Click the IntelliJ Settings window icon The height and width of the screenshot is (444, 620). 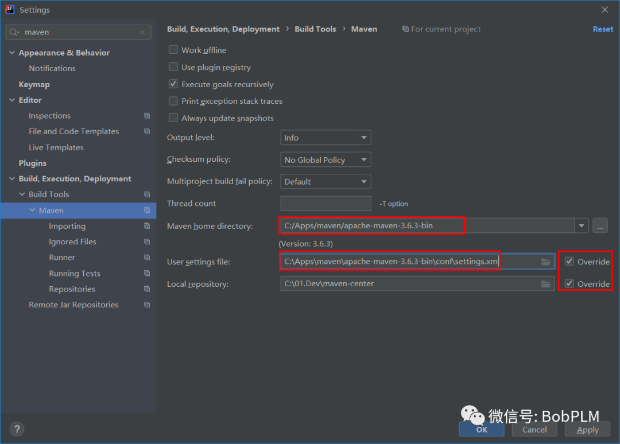click(x=10, y=10)
